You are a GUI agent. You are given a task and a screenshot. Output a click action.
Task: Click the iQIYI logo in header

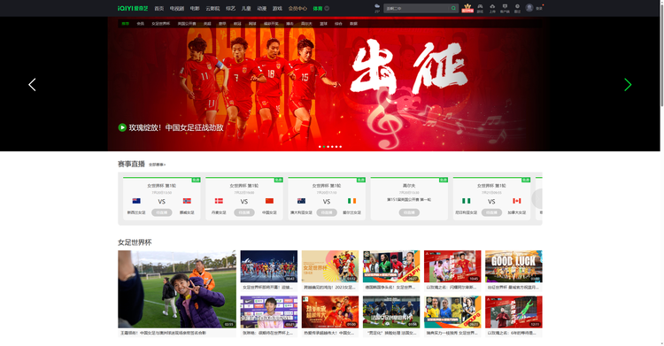(x=133, y=9)
